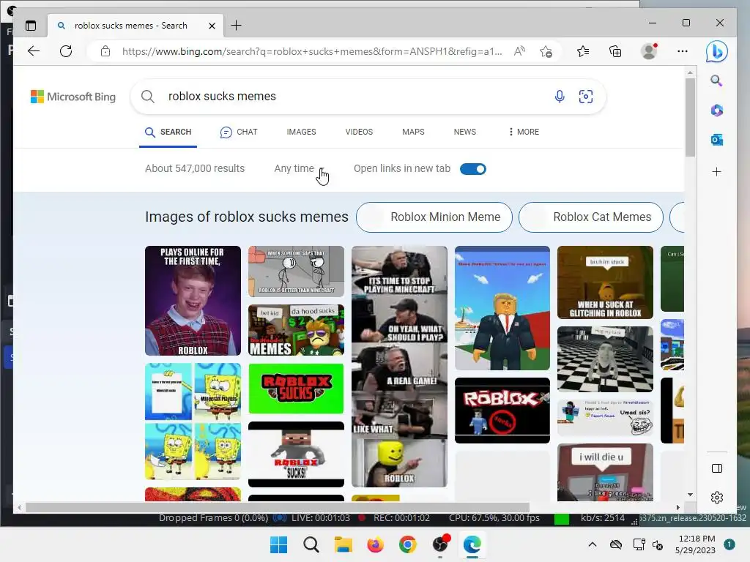The image size is (750, 562).
Task: Click the vertical page scrollbar thumb
Action: (690, 117)
